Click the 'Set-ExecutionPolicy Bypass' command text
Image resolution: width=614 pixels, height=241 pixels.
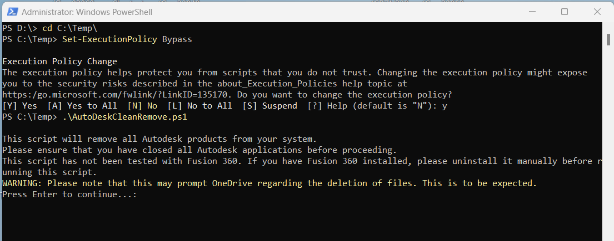pos(127,39)
